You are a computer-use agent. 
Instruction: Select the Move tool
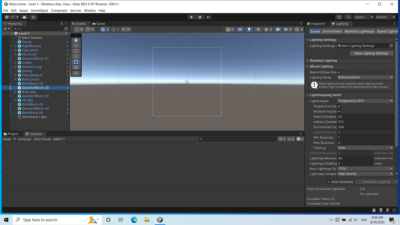tap(75, 45)
